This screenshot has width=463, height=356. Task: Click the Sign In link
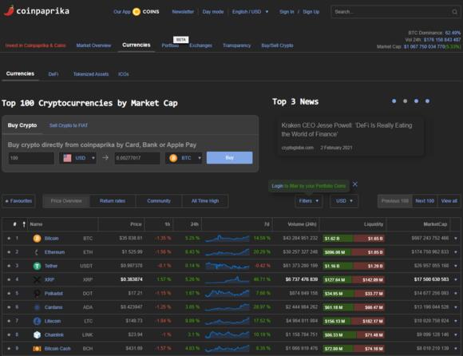tap(287, 12)
